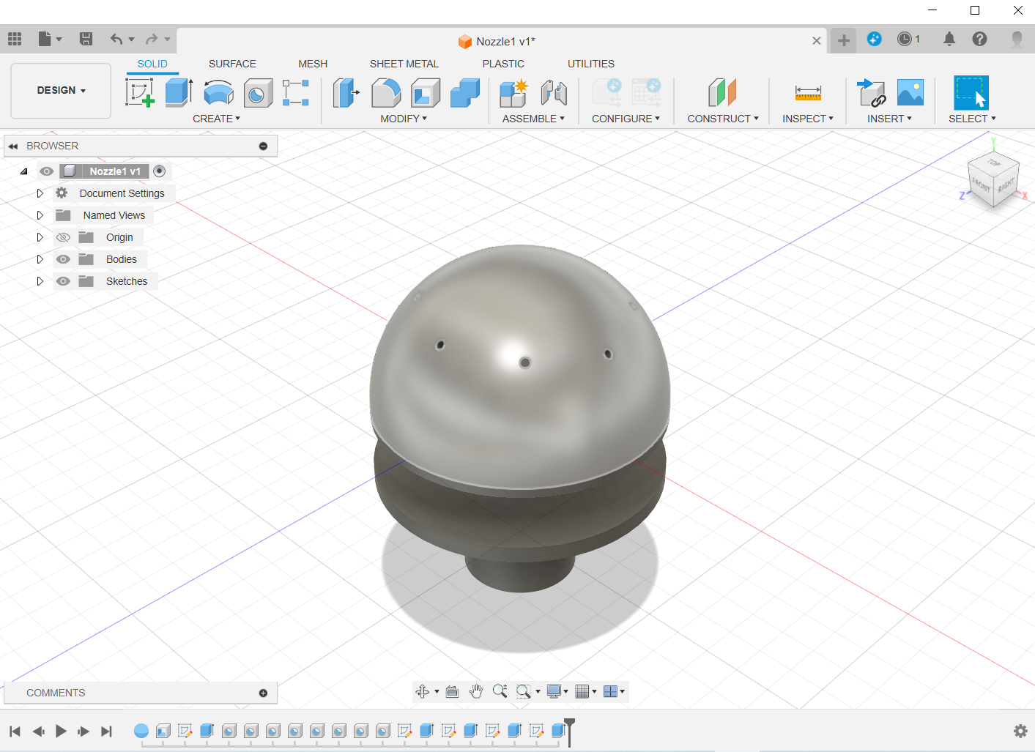The height and width of the screenshot is (752, 1035).
Task: Select the Hole tool
Action: (257, 93)
